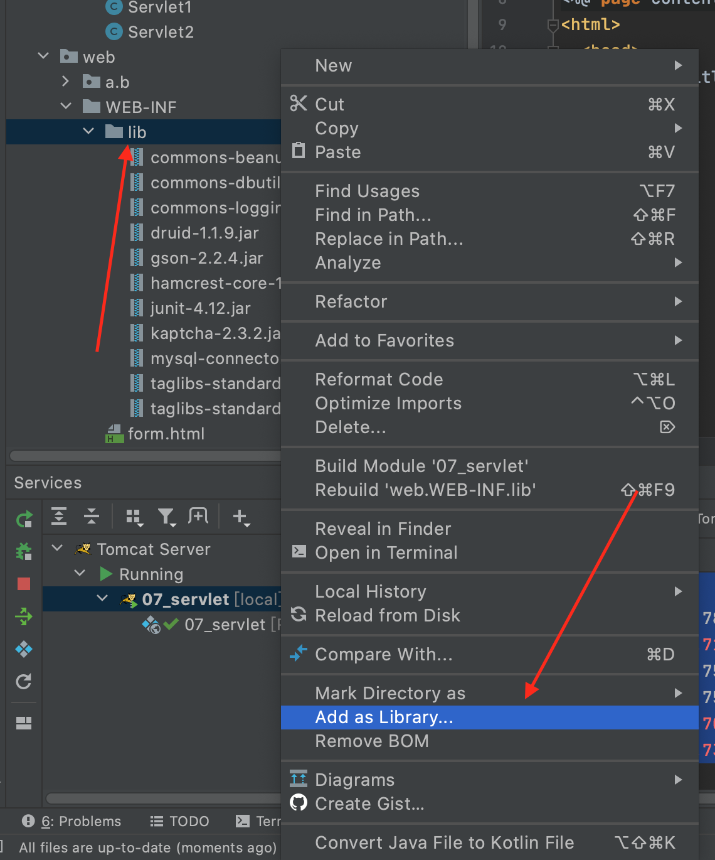715x860 pixels.
Task: Expand the a.b package node
Action: point(65,81)
